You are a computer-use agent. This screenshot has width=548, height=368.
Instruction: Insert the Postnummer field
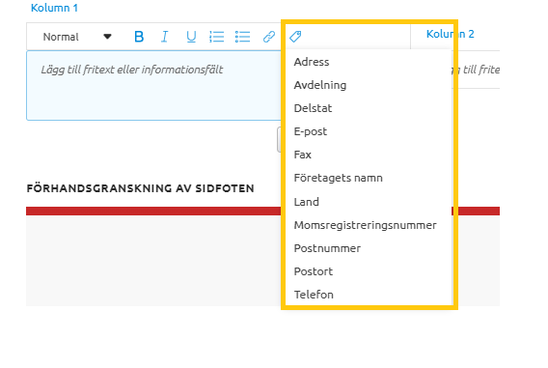point(369,248)
